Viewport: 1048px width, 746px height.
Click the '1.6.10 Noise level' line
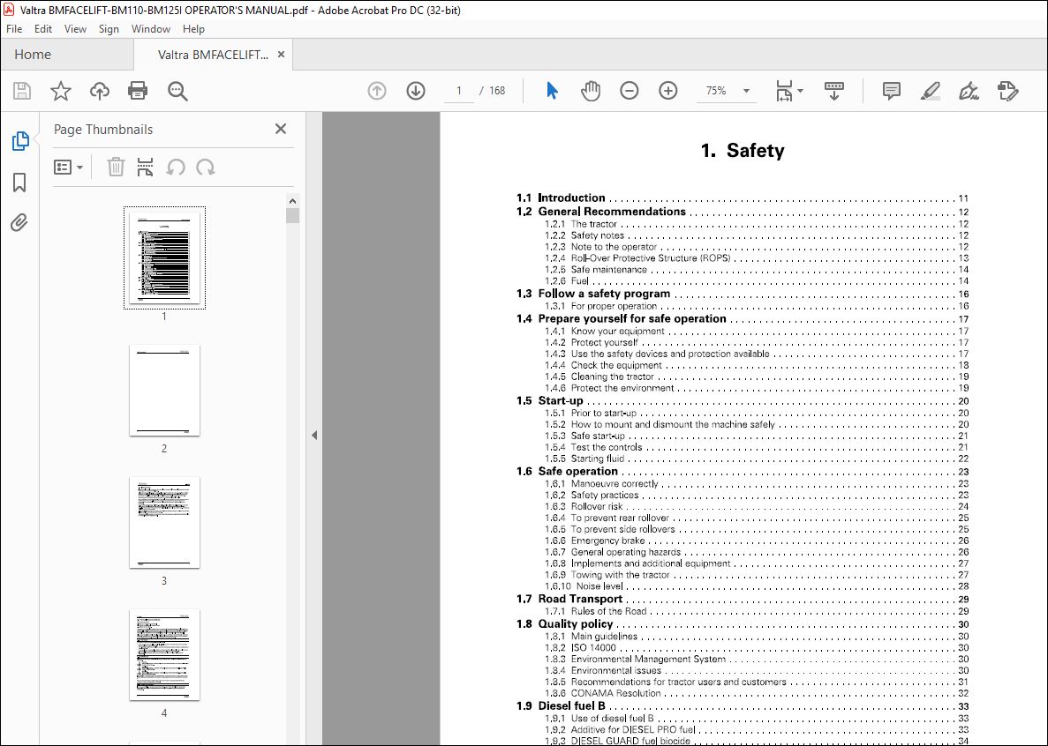(x=757, y=586)
